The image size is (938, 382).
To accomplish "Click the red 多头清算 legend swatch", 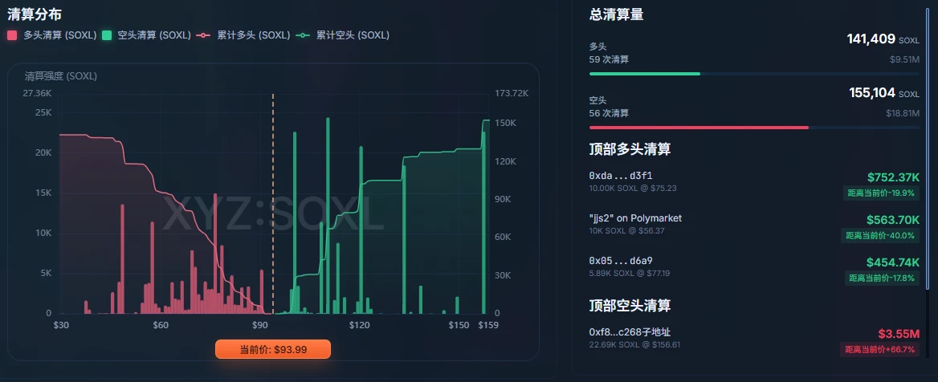I will [x=12, y=35].
